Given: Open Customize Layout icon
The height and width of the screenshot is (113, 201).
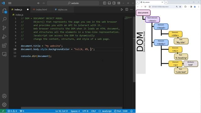Looking at the screenshot, I should click(119, 3).
